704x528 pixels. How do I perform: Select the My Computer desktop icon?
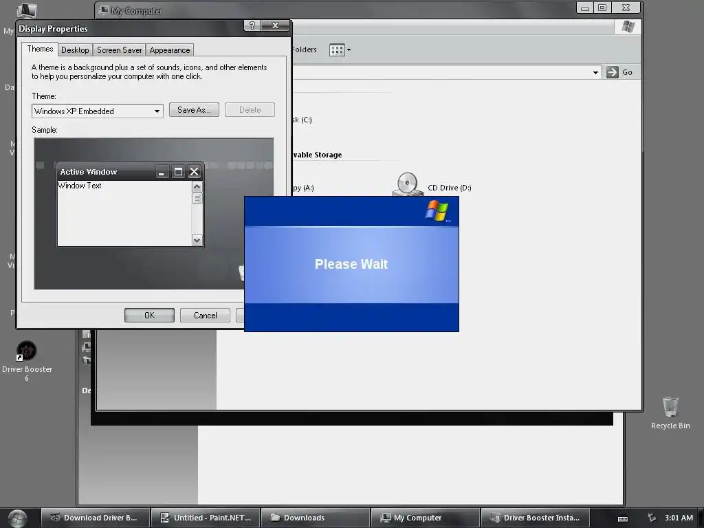point(26,10)
